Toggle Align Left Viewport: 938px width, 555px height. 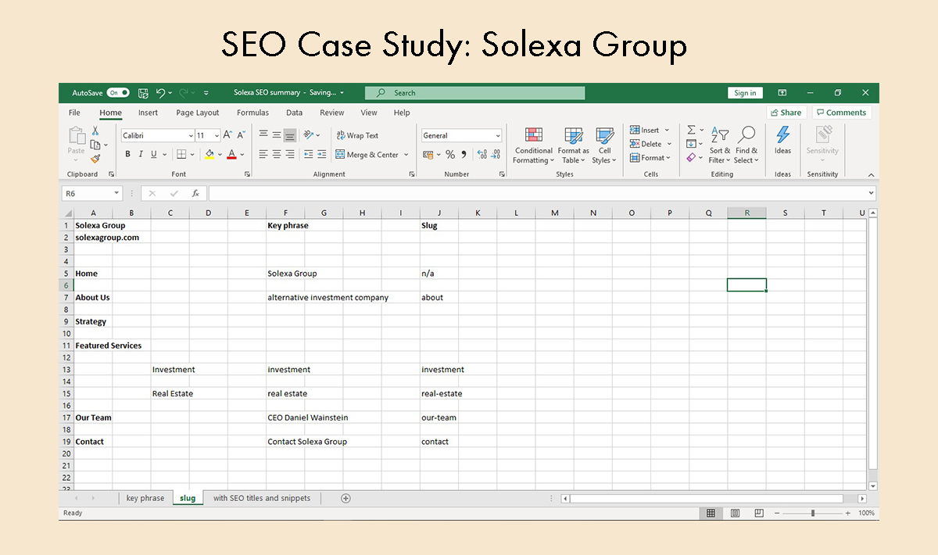263,155
